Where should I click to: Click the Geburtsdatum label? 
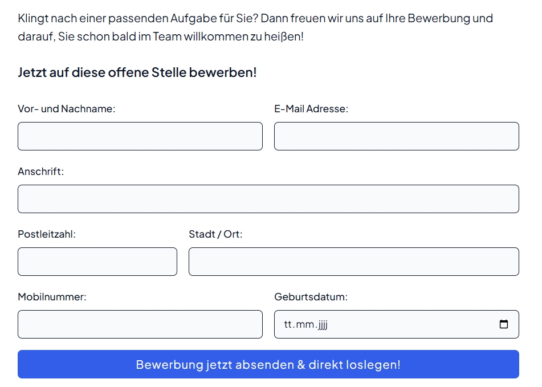311,296
